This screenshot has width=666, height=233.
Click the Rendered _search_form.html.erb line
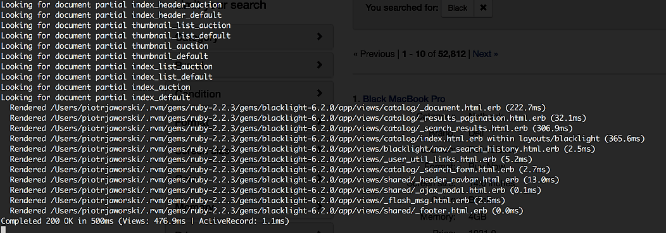280,169
